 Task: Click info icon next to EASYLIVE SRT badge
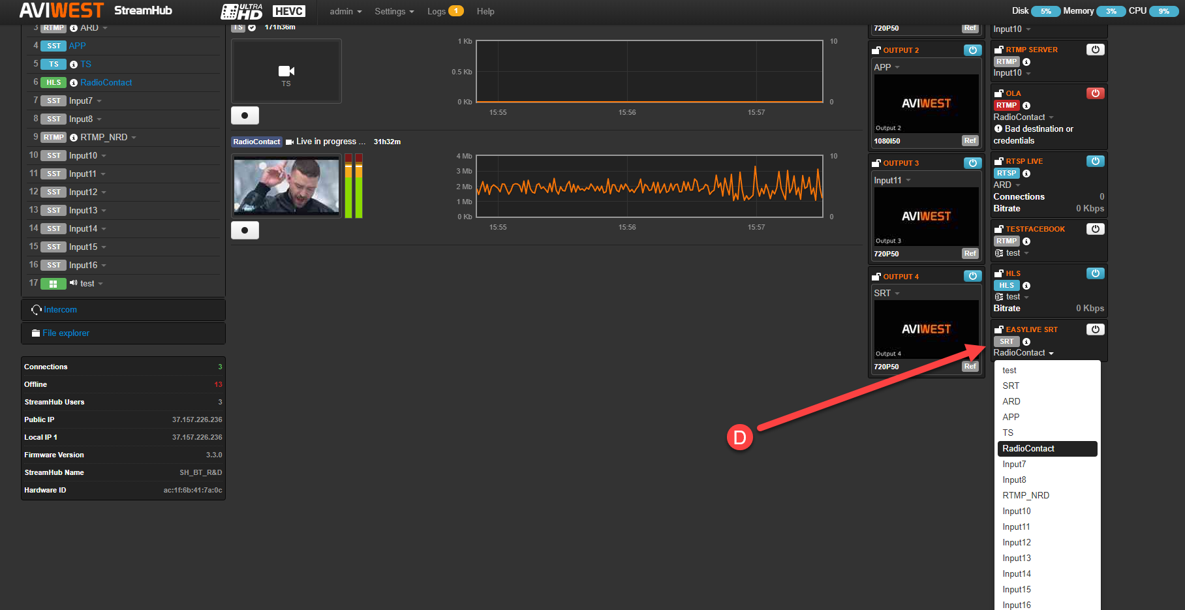[1026, 342]
